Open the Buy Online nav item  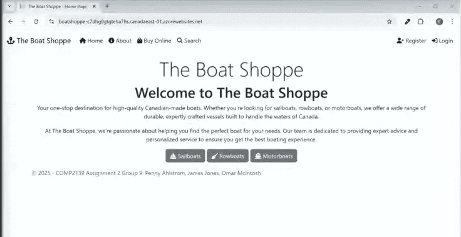(x=154, y=41)
